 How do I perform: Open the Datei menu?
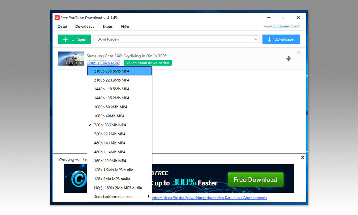pos(62,27)
